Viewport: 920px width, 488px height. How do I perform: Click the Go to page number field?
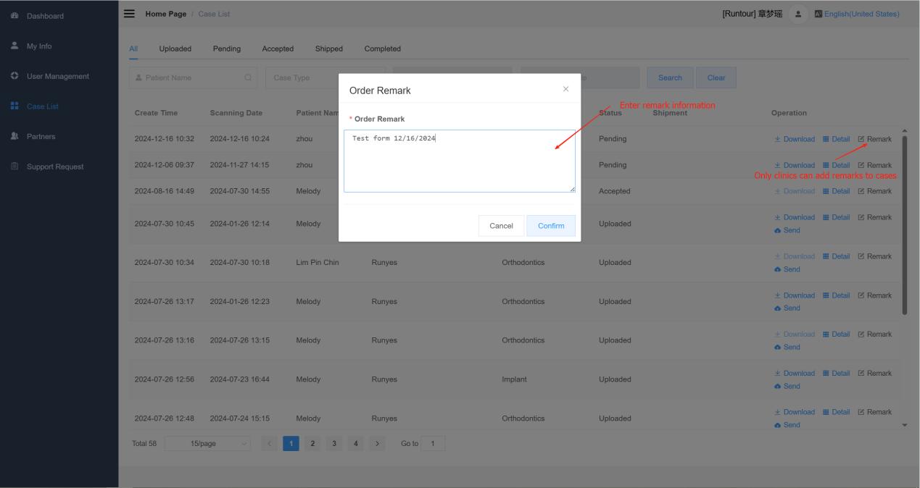(x=433, y=443)
